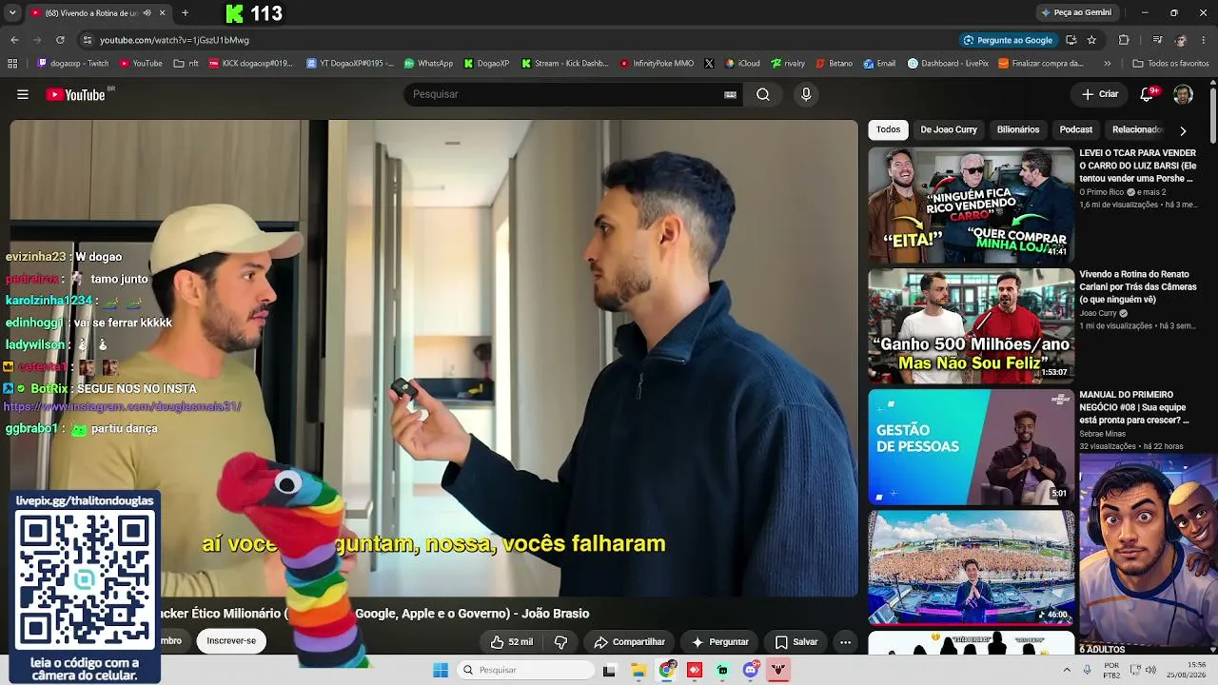
Task: Open the Criar create menu
Action: 1100,94
